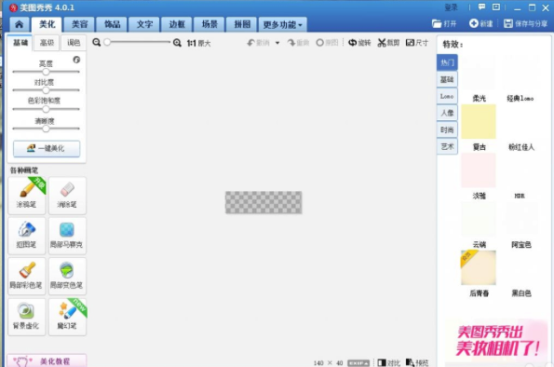The image size is (554, 367).
Task: Switch to the 美化 tab
Action: tap(47, 24)
